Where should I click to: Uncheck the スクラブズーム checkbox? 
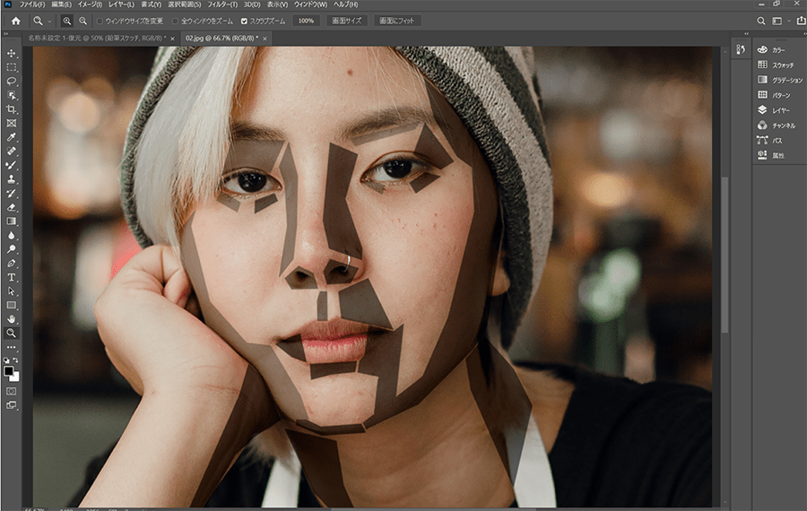point(244,21)
